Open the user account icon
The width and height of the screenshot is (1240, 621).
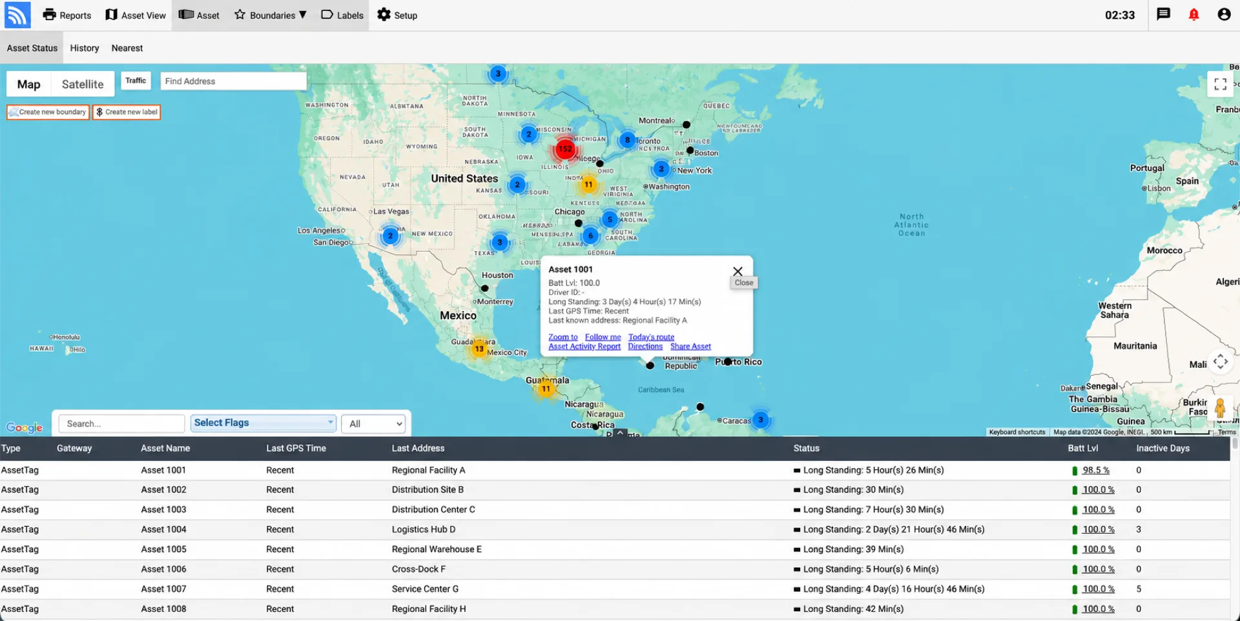click(1224, 14)
